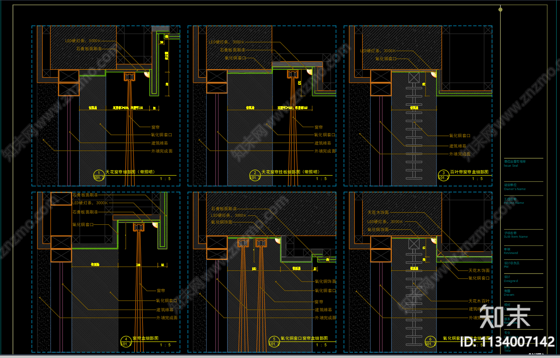Select 氧化铜套口 label in detail 5

point(325,290)
